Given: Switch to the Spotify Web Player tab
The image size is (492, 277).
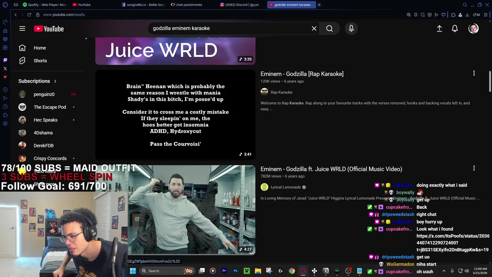Looking at the screenshot, I should coord(44,5).
